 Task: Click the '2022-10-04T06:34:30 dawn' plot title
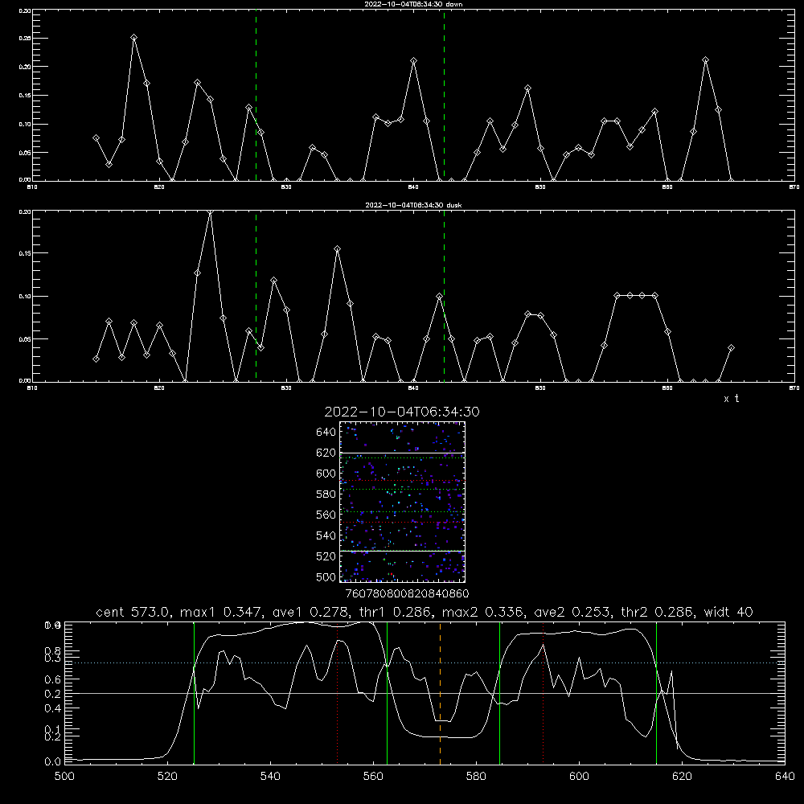[x=413, y=4]
